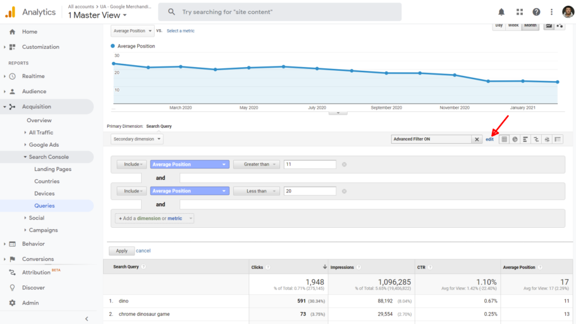
Task: Select the term cloud view icon
Action: [547, 139]
